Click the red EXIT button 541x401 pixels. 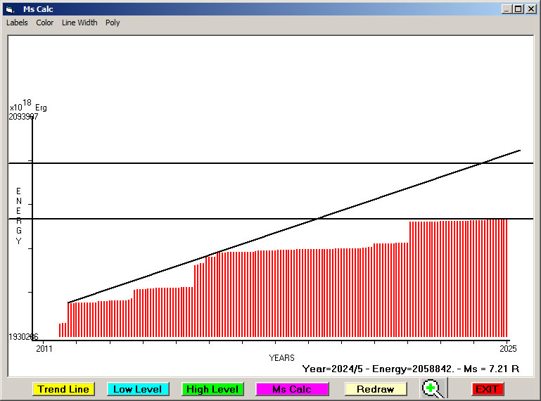point(487,389)
